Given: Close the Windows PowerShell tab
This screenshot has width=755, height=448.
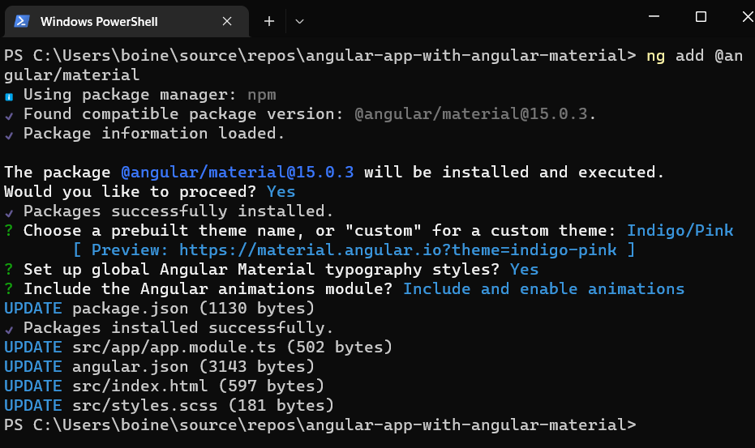Looking at the screenshot, I should (x=227, y=21).
